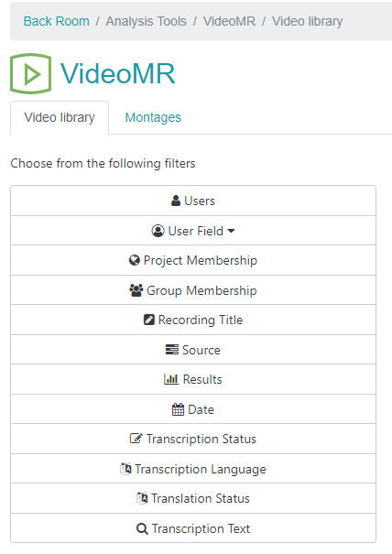Select the Video library tab
392x554 pixels.
point(60,117)
